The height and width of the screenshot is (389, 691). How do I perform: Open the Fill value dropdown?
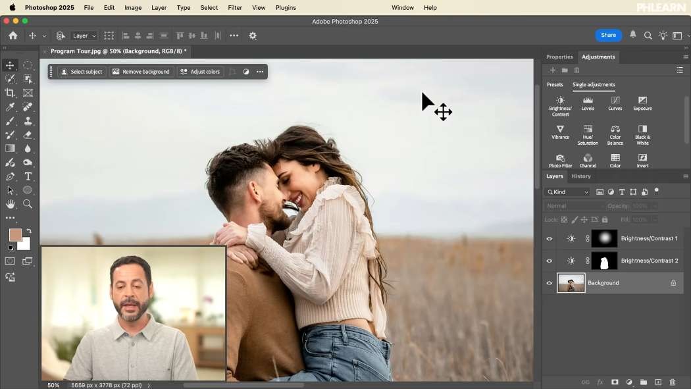(654, 219)
